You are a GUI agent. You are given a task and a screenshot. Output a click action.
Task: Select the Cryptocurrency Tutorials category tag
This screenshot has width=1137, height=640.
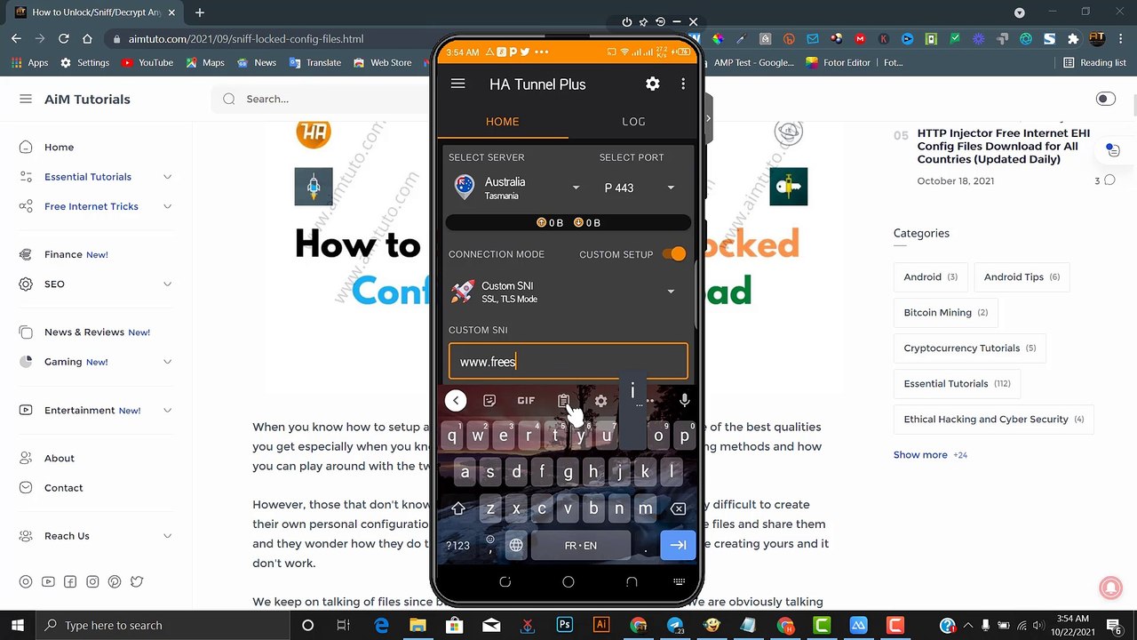[969, 348]
